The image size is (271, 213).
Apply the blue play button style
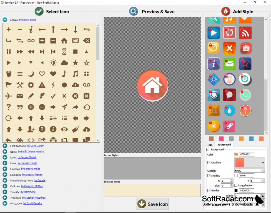point(214,33)
